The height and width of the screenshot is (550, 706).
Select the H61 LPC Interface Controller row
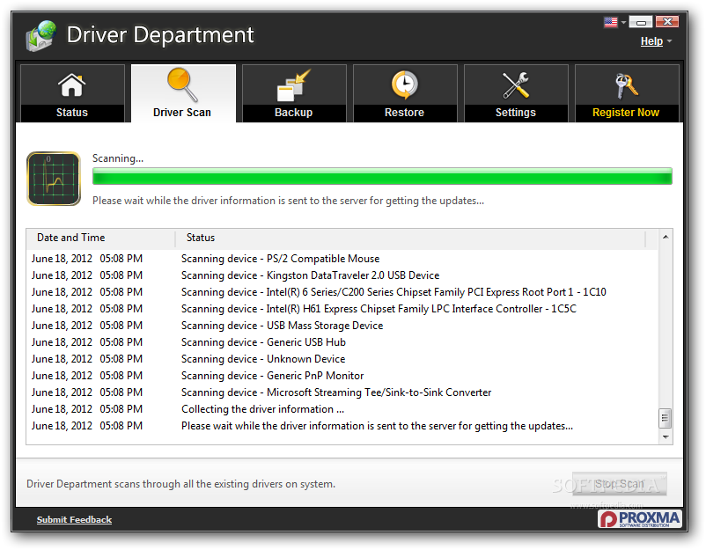342,309
